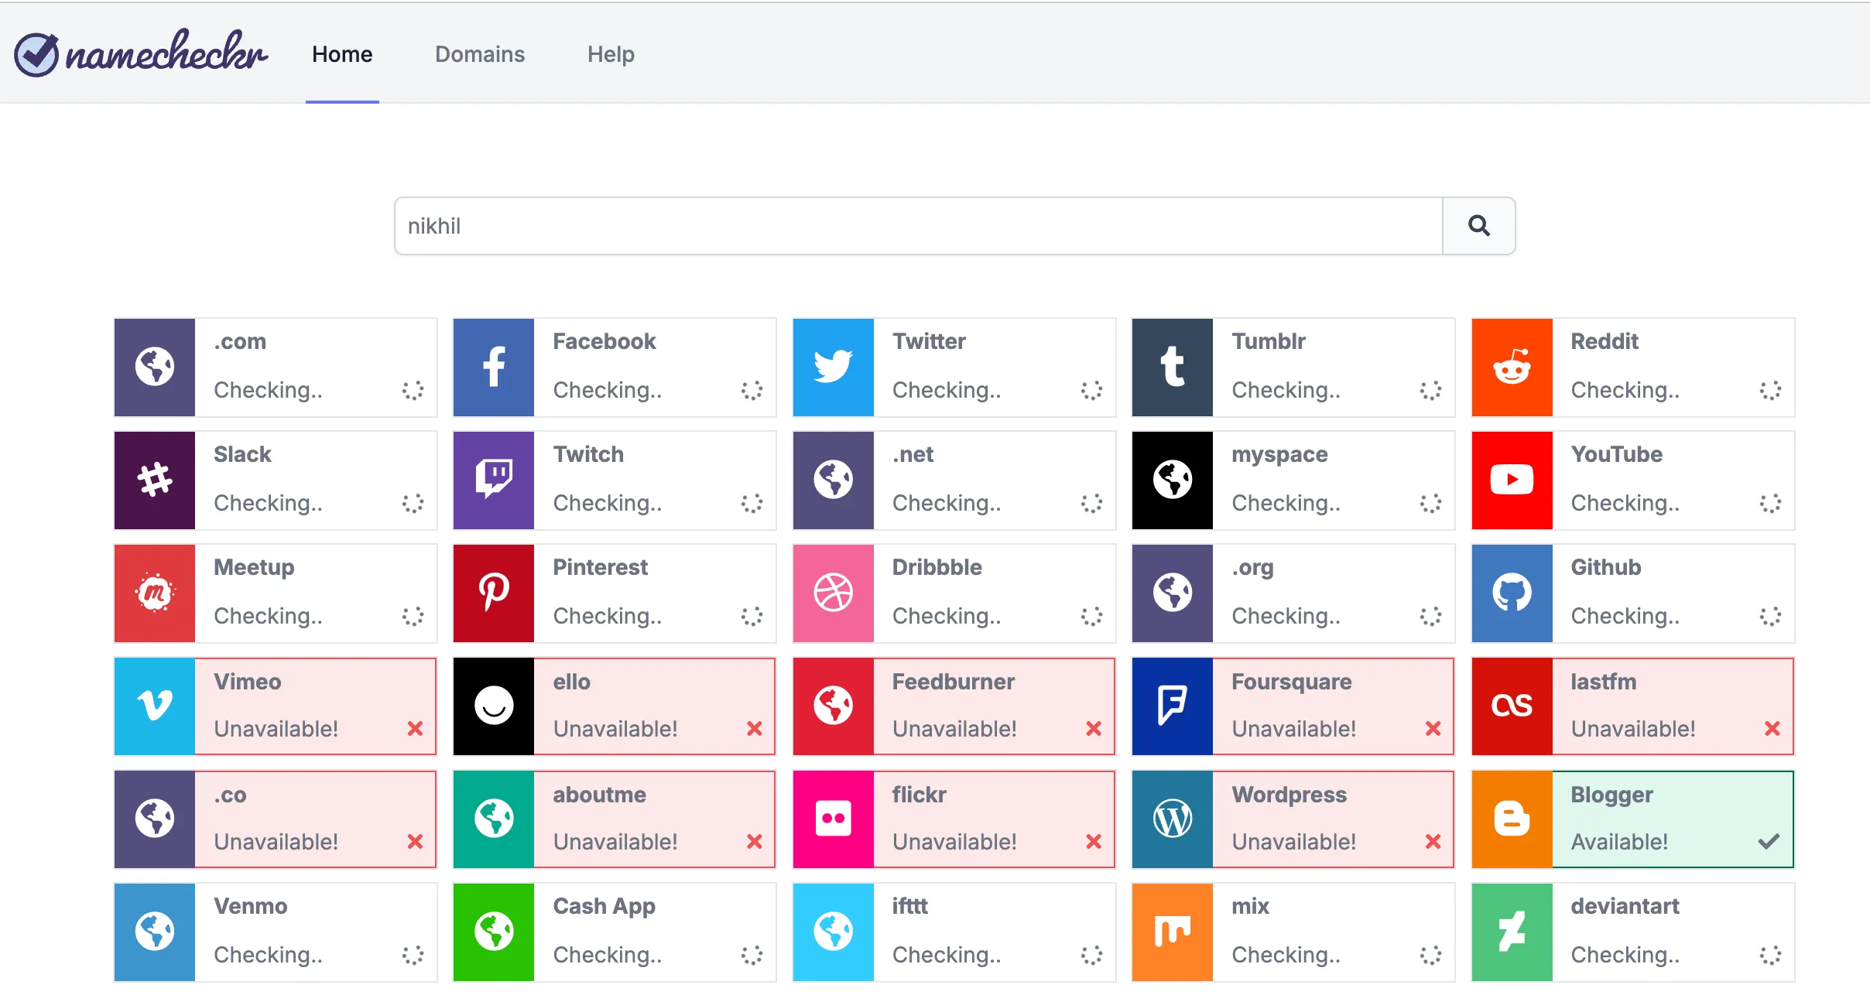Image resolution: width=1870 pixels, height=995 pixels.
Task: Click the lastfm icon
Action: [1512, 706]
